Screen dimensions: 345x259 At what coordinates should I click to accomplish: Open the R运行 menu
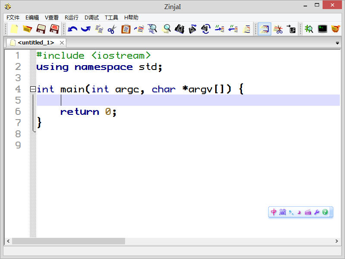tap(72, 17)
